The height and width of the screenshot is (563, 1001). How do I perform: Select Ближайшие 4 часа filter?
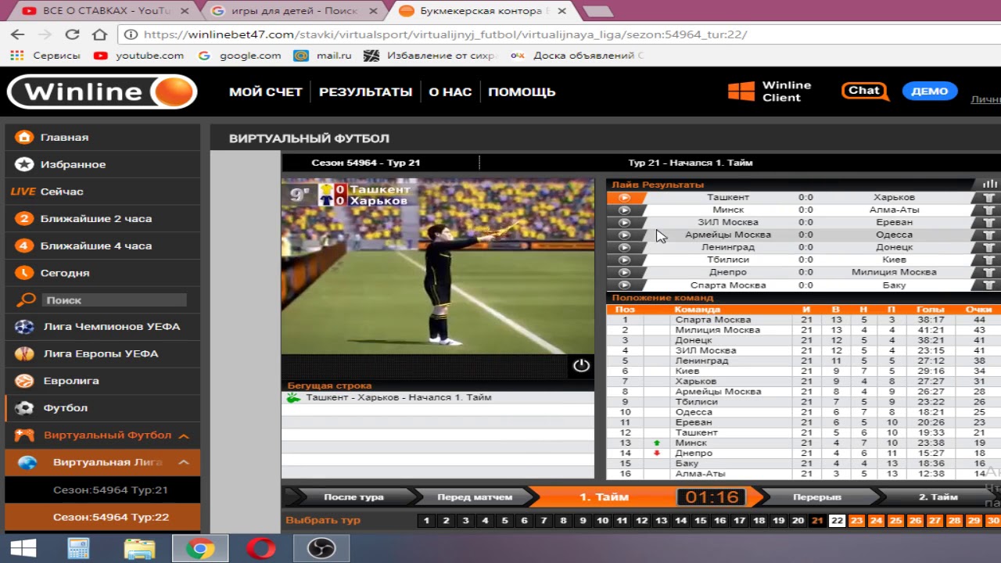[102, 246]
